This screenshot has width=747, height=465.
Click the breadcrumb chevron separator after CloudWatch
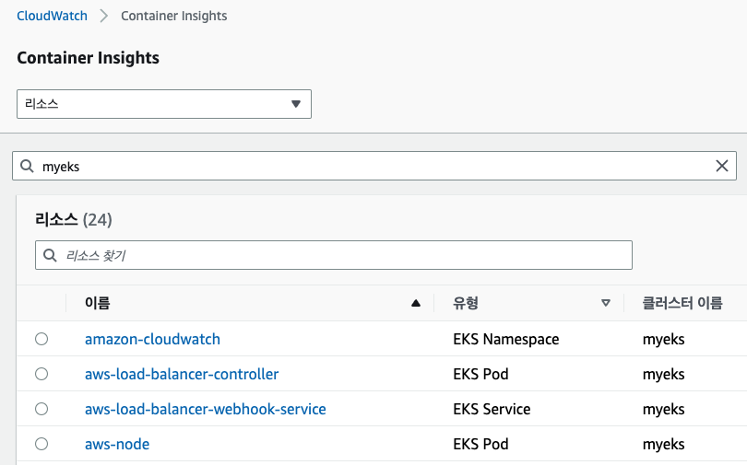104,16
